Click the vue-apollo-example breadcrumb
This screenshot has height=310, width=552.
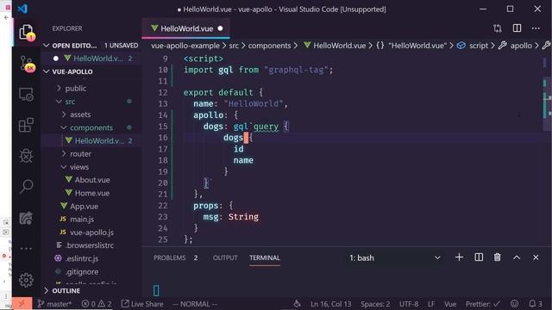click(185, 46)
